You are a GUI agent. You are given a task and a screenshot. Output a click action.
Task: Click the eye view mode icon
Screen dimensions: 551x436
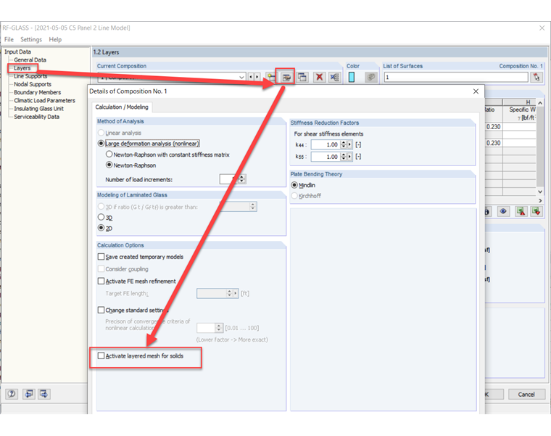point(503,211)
